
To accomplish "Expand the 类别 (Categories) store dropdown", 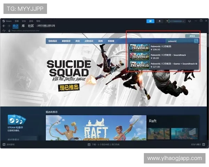I will pyautogui.click(x=77, y=41).
